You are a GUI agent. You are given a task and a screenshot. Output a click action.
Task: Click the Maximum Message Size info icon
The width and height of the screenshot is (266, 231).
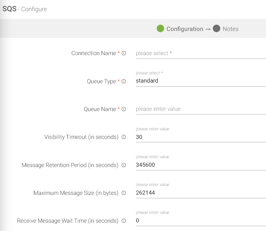124,193
